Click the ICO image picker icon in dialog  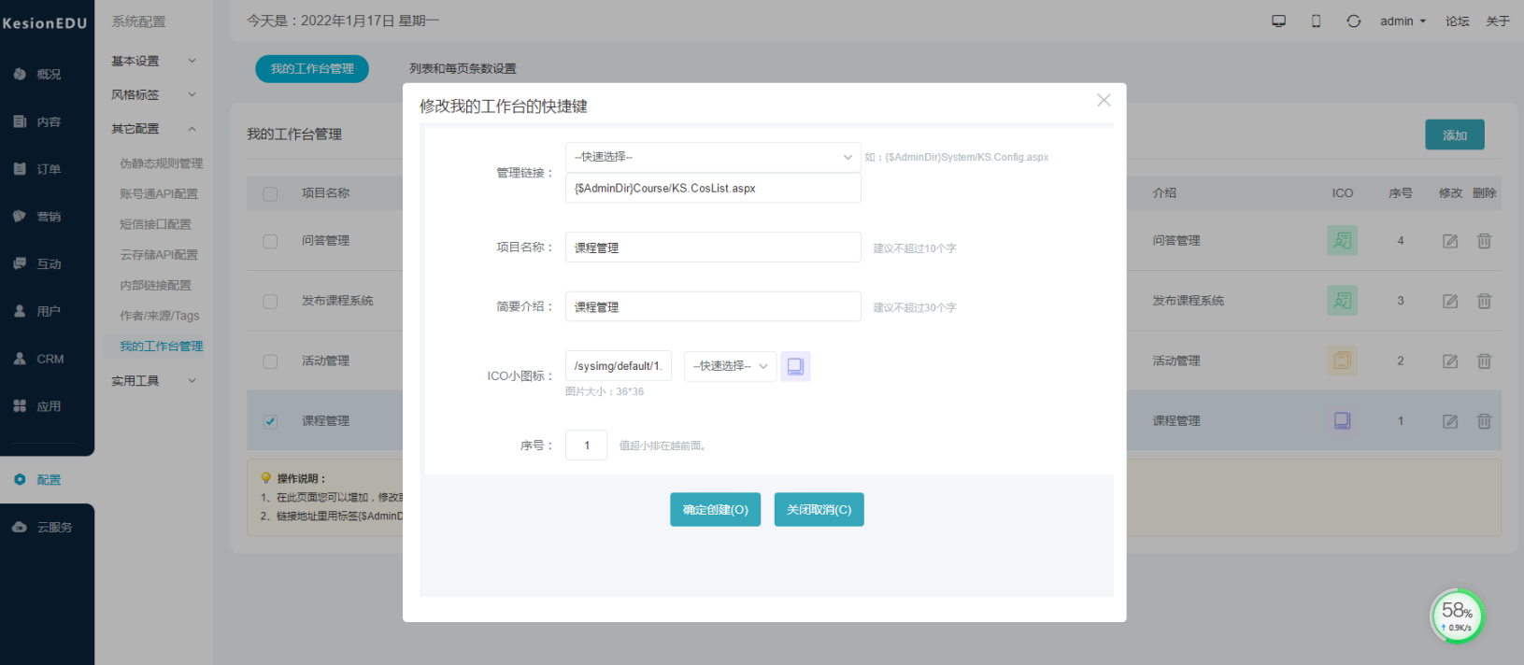795,366
